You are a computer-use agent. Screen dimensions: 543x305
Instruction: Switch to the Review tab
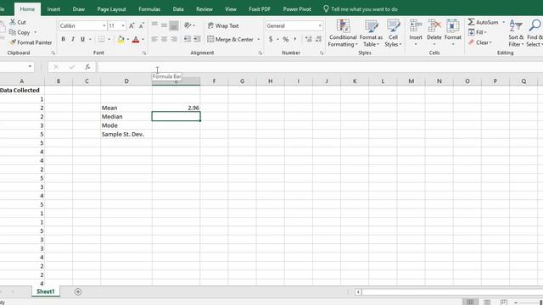204,9
